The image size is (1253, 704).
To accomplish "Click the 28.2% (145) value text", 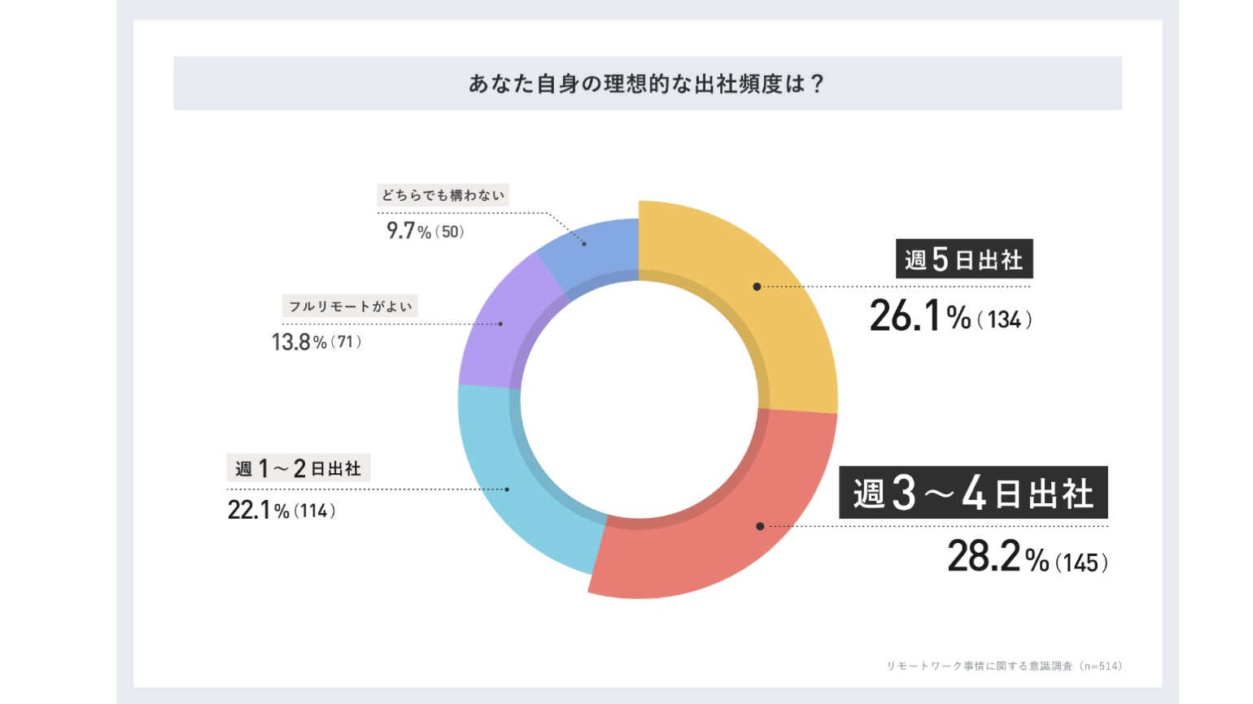I will tap(1028, 558).
